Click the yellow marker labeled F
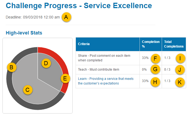 pyautogui.click(x=155, y=58)
